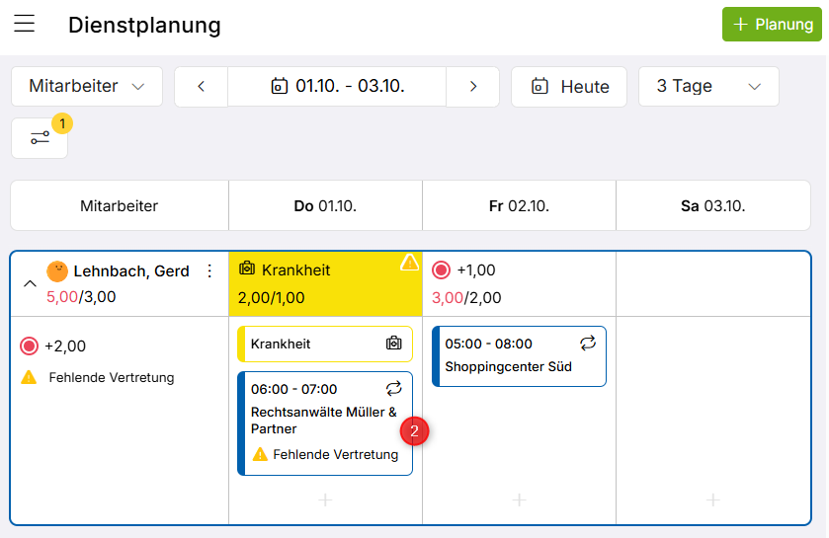Click the Friday 3,00/2,00 hours summary
Image resolution: width=829 pixels, height=538 pixels.
(x=466, y=298)
